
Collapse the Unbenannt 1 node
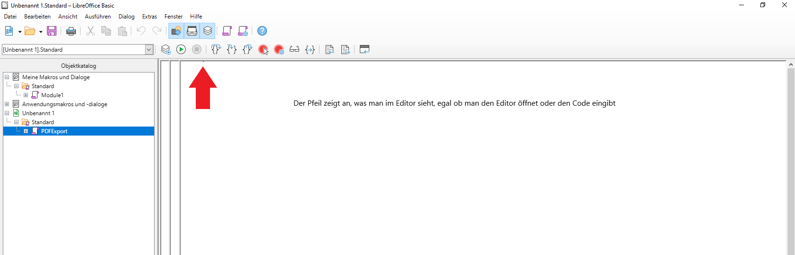[x=7, y=113]
